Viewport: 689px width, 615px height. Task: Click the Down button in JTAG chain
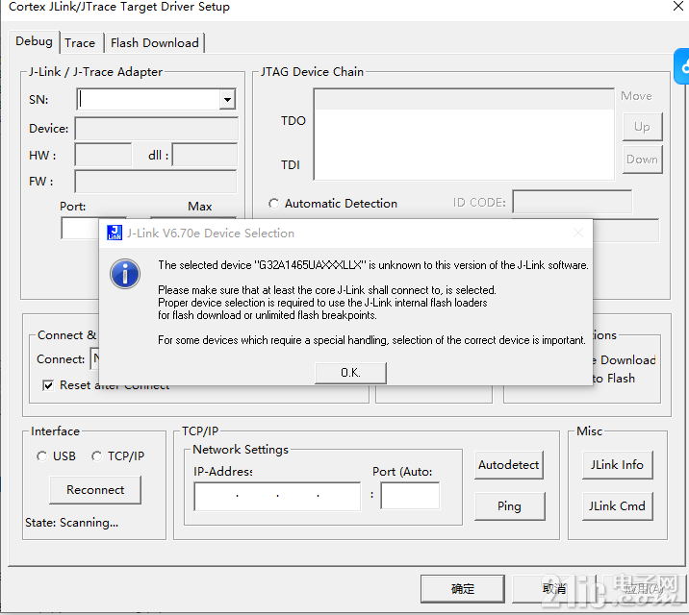[642, 160]
